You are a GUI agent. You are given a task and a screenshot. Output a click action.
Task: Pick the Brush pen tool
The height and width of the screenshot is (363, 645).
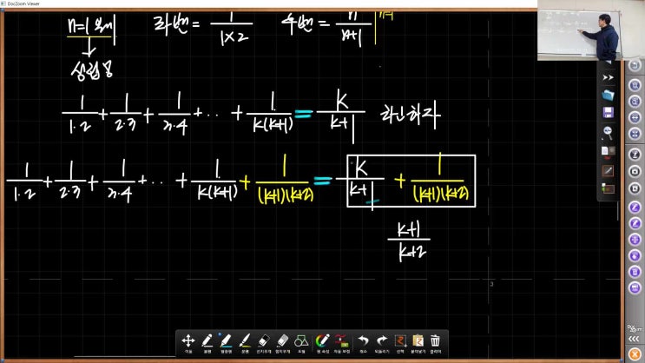pyautogui.click(x=245, y=340)
